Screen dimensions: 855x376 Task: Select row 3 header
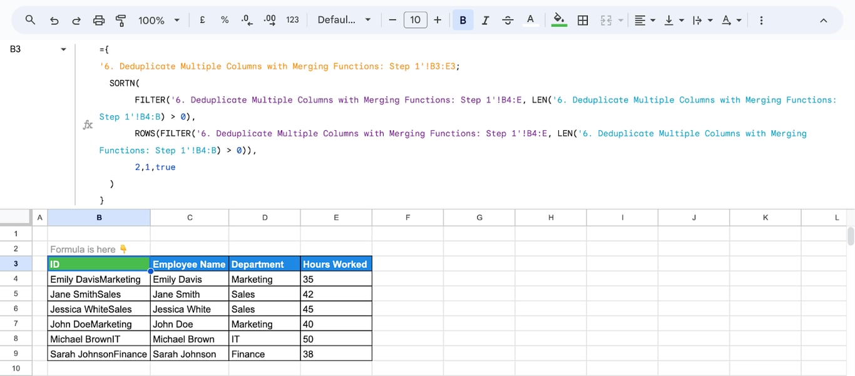(x=16, y=264)
